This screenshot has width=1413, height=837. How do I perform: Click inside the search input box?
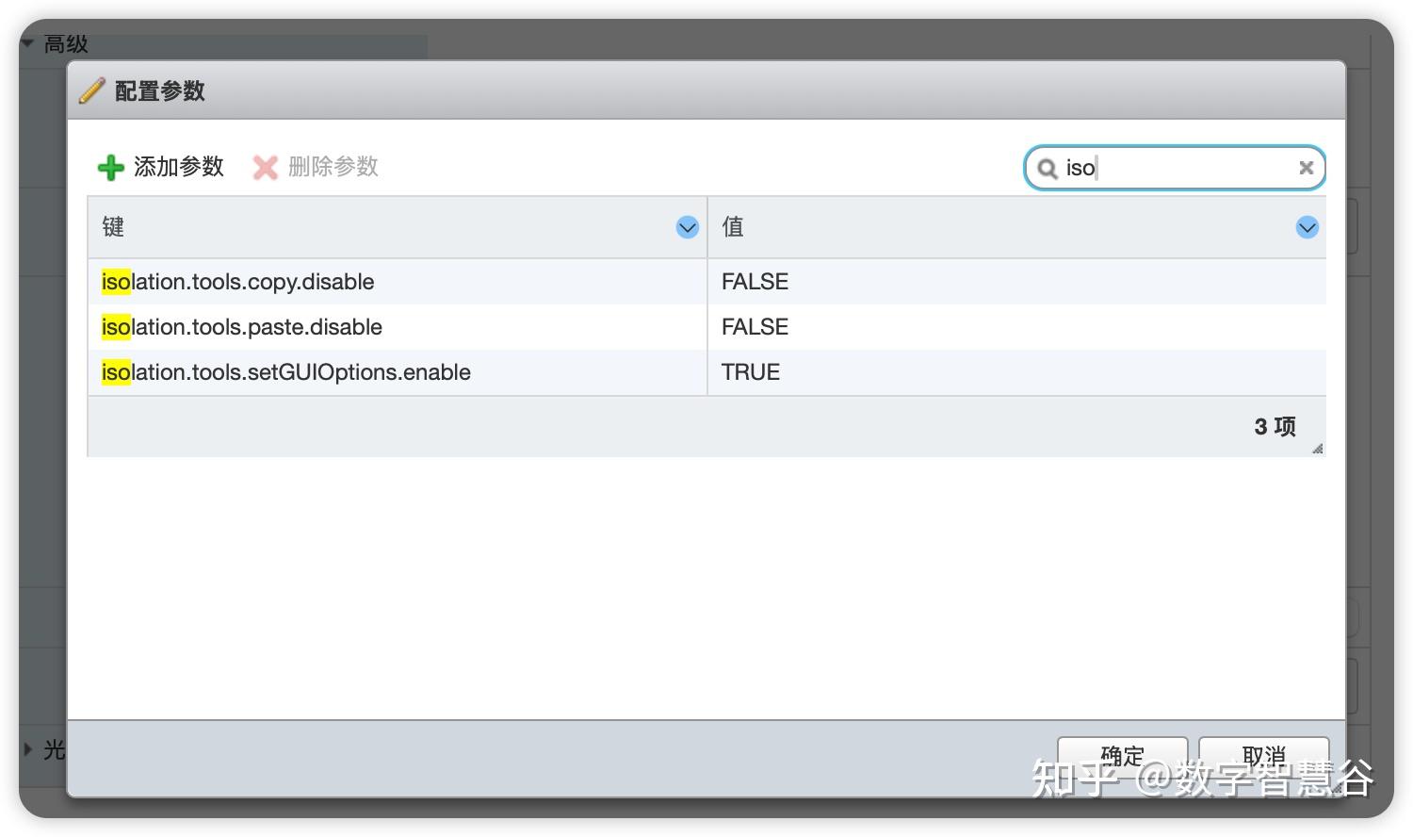[x=1177, y=168]
